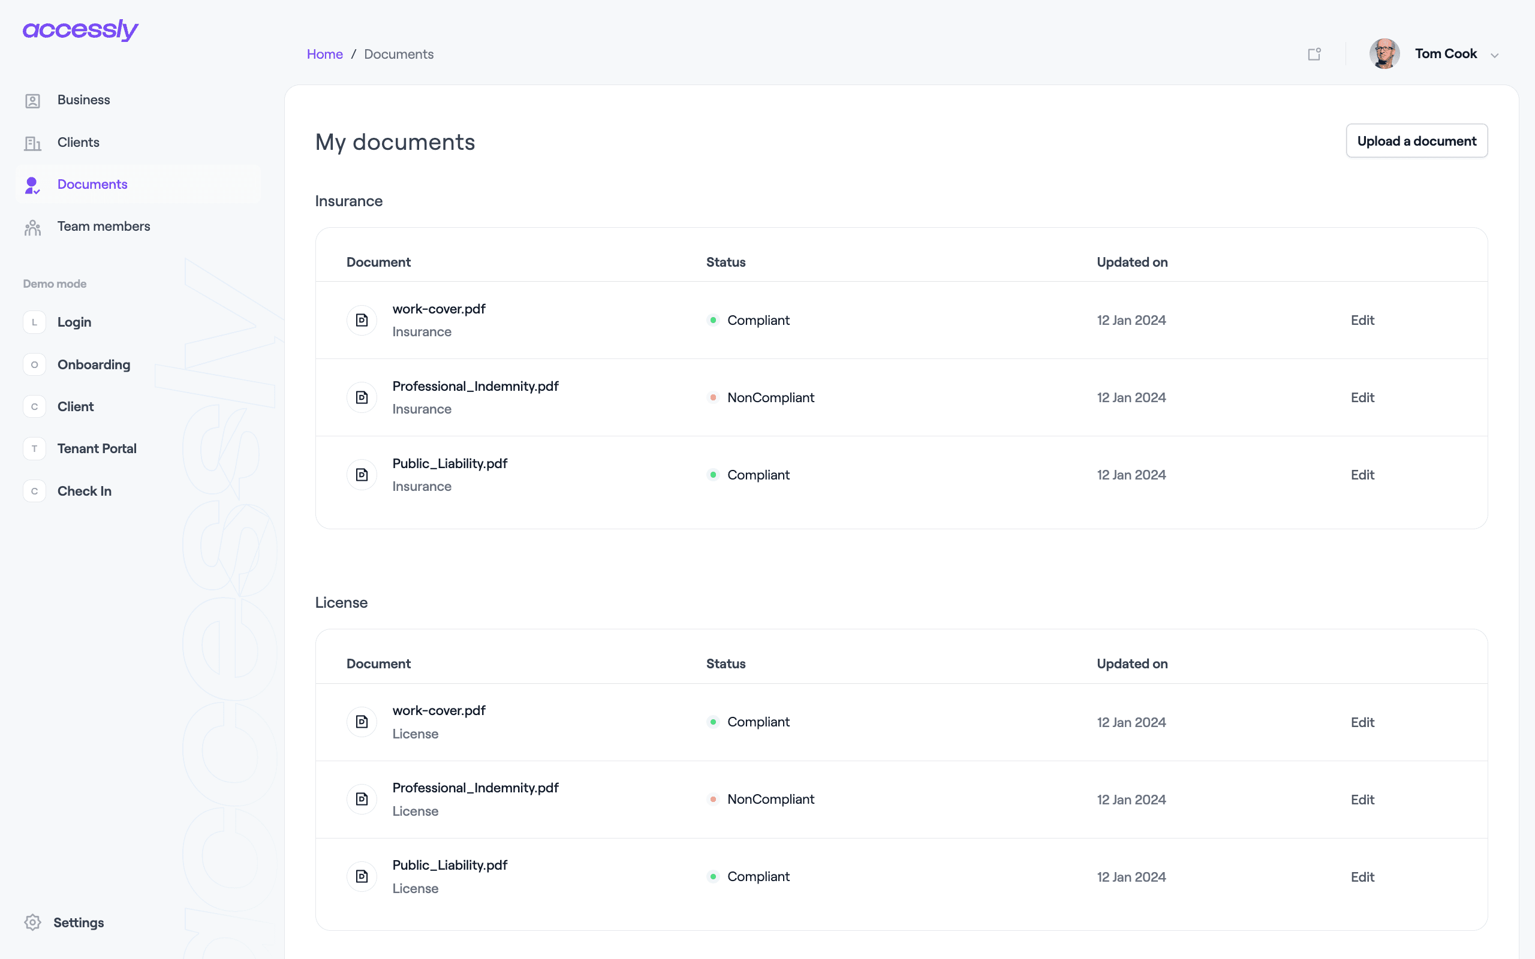Image resolution: width=1535 pixels, height=959 pixels.
Task: Click the Team members people icon
Action: 32,227
